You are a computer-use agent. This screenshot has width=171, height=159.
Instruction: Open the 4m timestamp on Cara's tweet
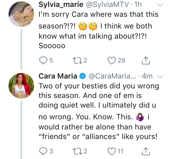click(147, 76)
